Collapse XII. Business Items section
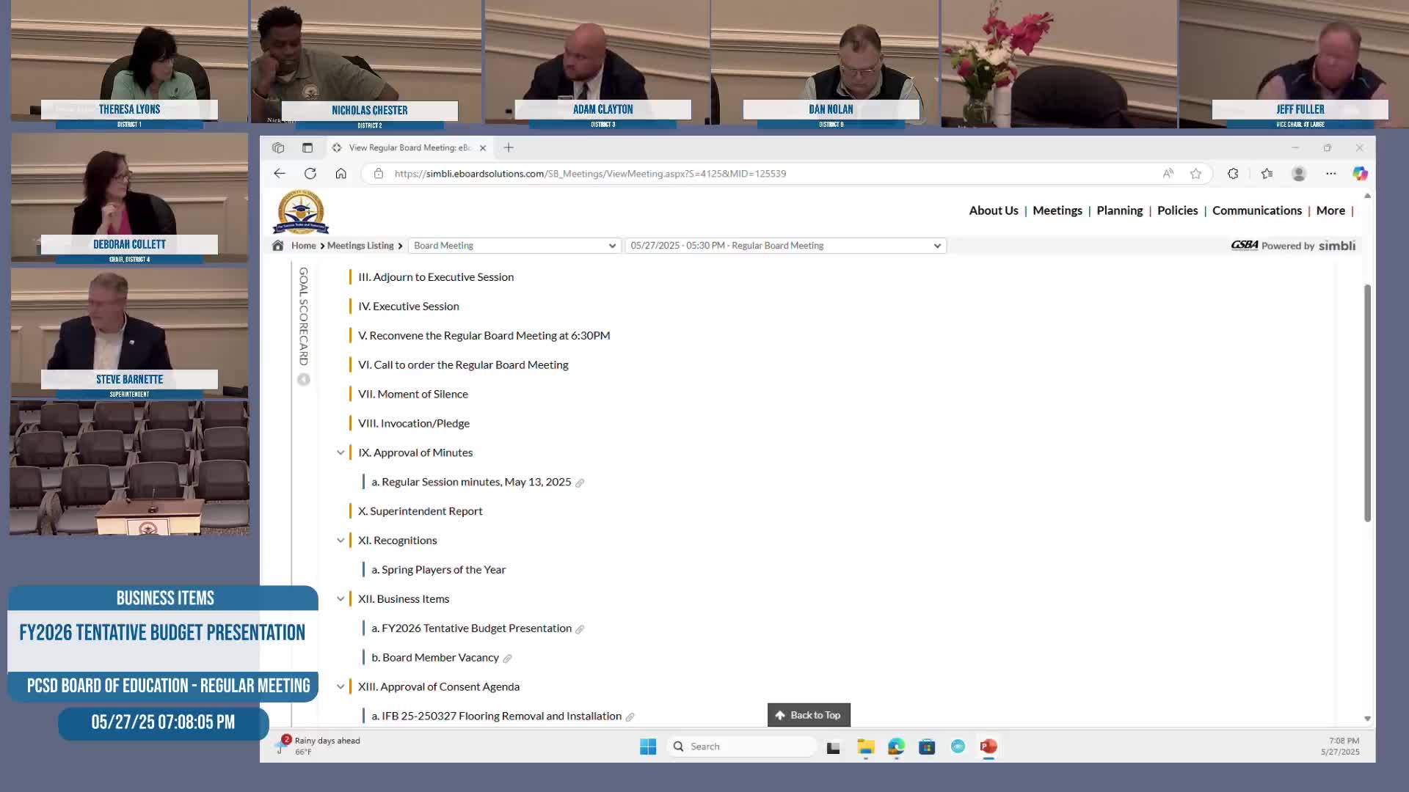 341,599
